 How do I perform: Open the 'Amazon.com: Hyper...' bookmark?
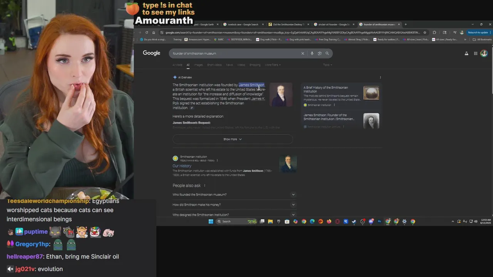point(198,39)
